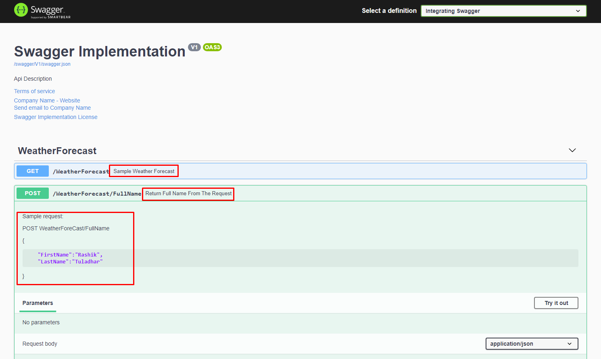Image resolution: width=601 pixels, height=359 pixels.
Task: Click the blue GET method badge
Action: pos(33,171)
